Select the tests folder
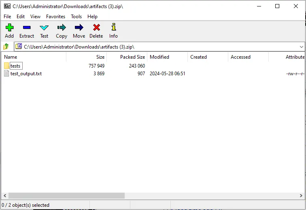Screen dimensions: 306x210 point(15,66)
